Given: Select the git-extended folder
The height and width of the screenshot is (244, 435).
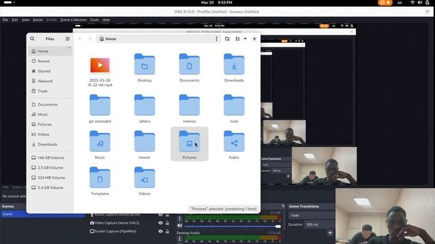Looking at the screenshot, I should click(x=100, y=109).
